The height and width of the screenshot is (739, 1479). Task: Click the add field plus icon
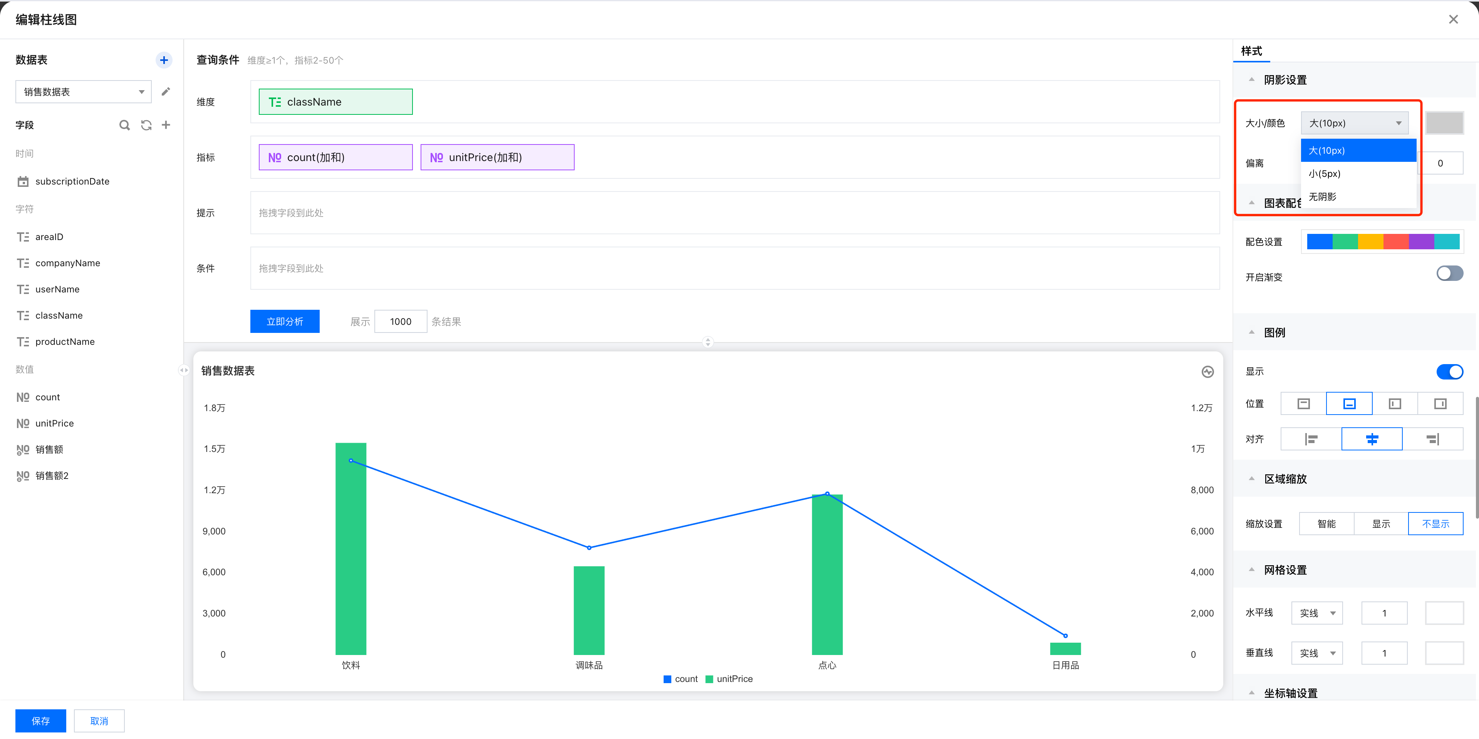pos(166,124)
